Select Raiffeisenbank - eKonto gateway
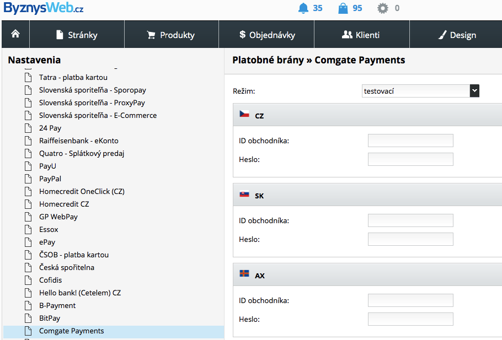This screenshot has width=502, height=340. 79,141
